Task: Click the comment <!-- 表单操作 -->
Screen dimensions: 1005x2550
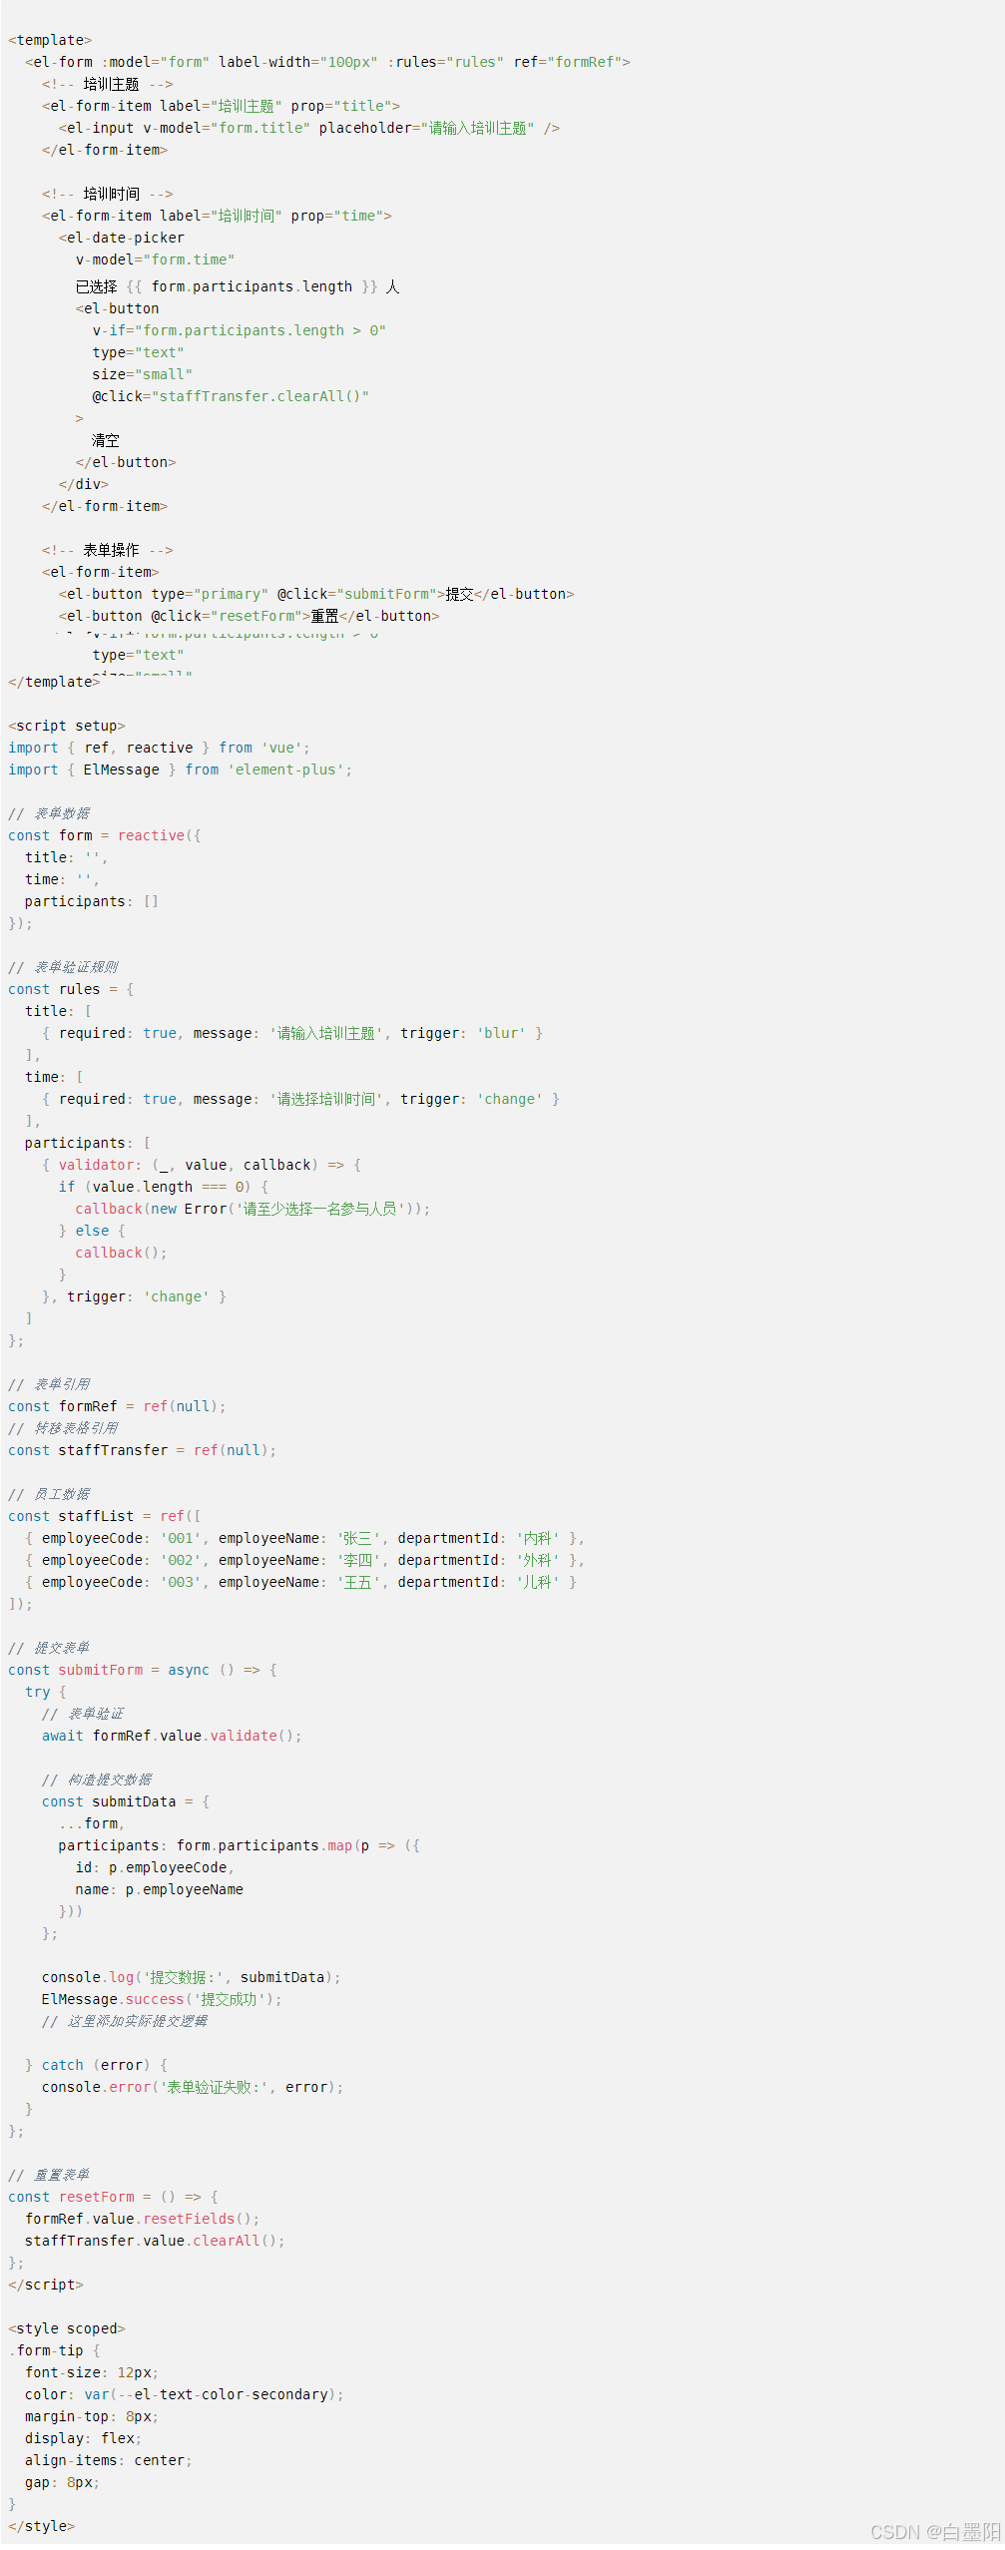Action: [x=107, y=550]
